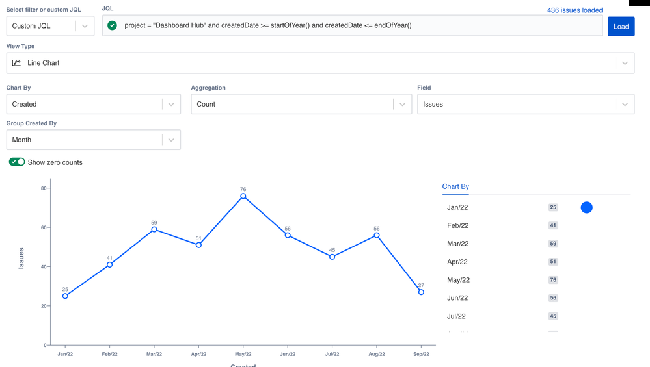Click into the JQL query input field
This screenshot has height=367, width=650.
click(358, 26)
